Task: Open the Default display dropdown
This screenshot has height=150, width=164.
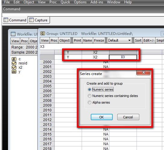Action: click(119, 40)
